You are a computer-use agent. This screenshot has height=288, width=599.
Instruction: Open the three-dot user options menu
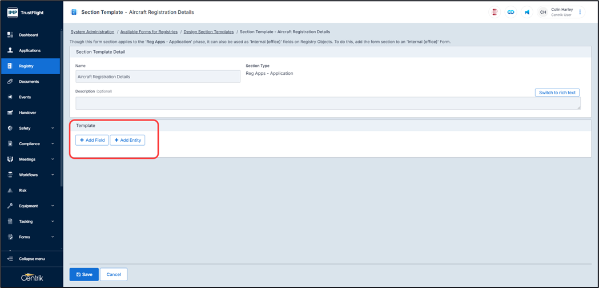coord(580,12)
